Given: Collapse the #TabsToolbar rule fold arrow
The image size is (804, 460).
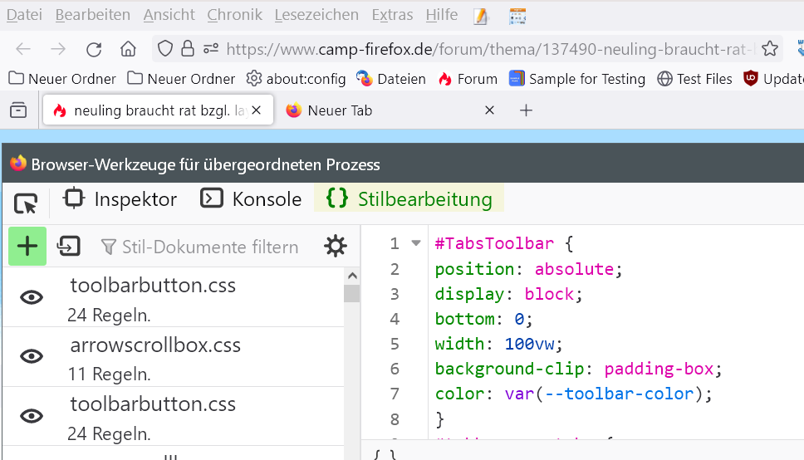Looking at the screenshot, I should click(416, 243).
